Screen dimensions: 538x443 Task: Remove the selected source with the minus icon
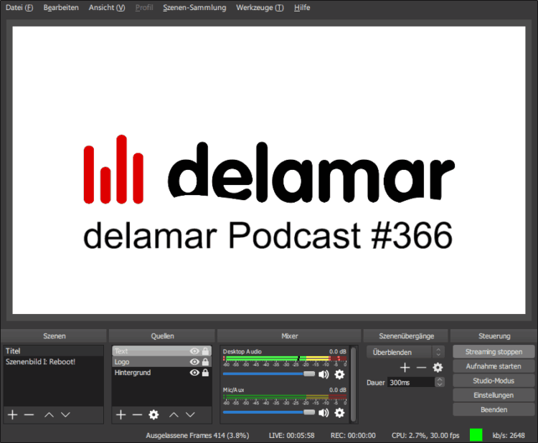pos(137,415)
